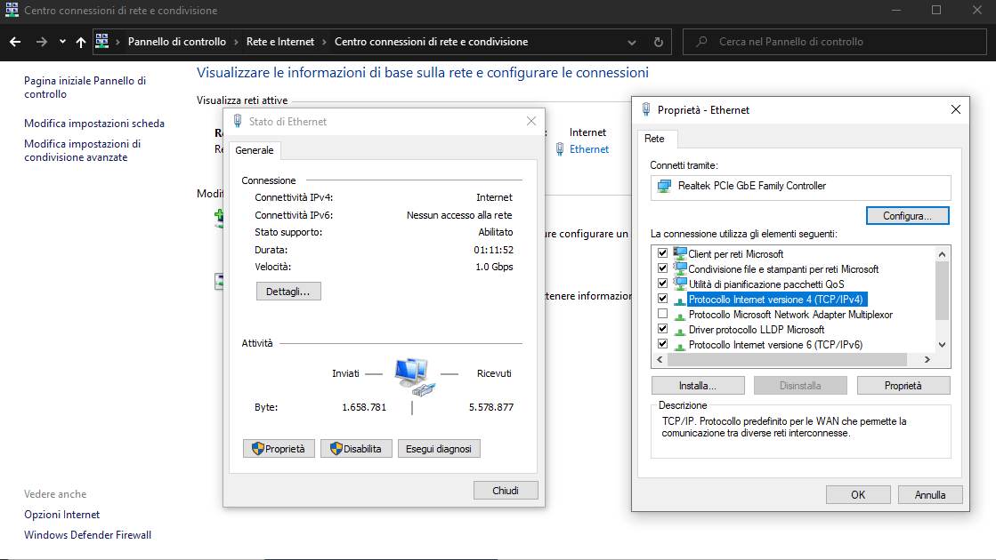Click the Ethernet plug icon beside link
This screenshot has width=996, height=560.
[x=560, y=149]
